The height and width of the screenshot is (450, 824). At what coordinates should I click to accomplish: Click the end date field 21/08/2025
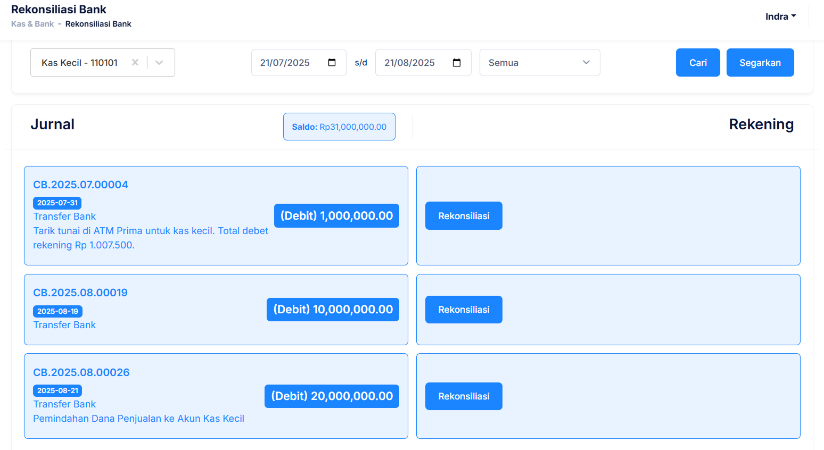point(409,63)
